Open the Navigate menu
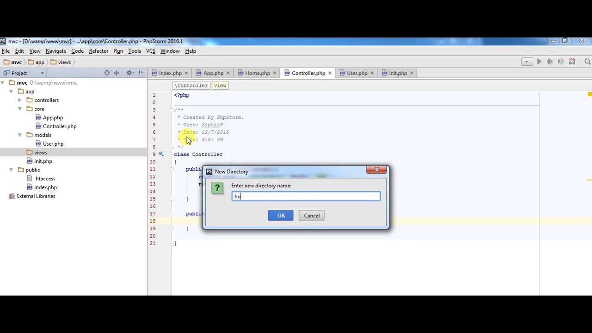592x333 pixels. tap(56, 51)
